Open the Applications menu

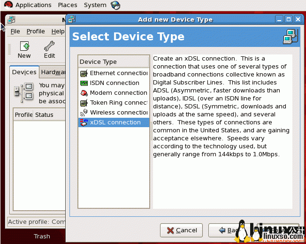[33, 5]
